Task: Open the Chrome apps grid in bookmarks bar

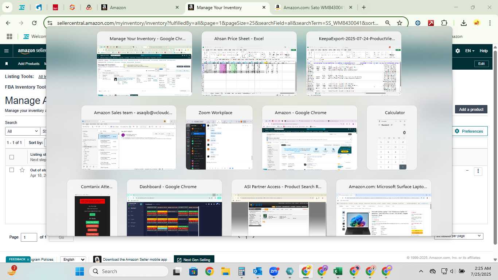Action: 9,36
